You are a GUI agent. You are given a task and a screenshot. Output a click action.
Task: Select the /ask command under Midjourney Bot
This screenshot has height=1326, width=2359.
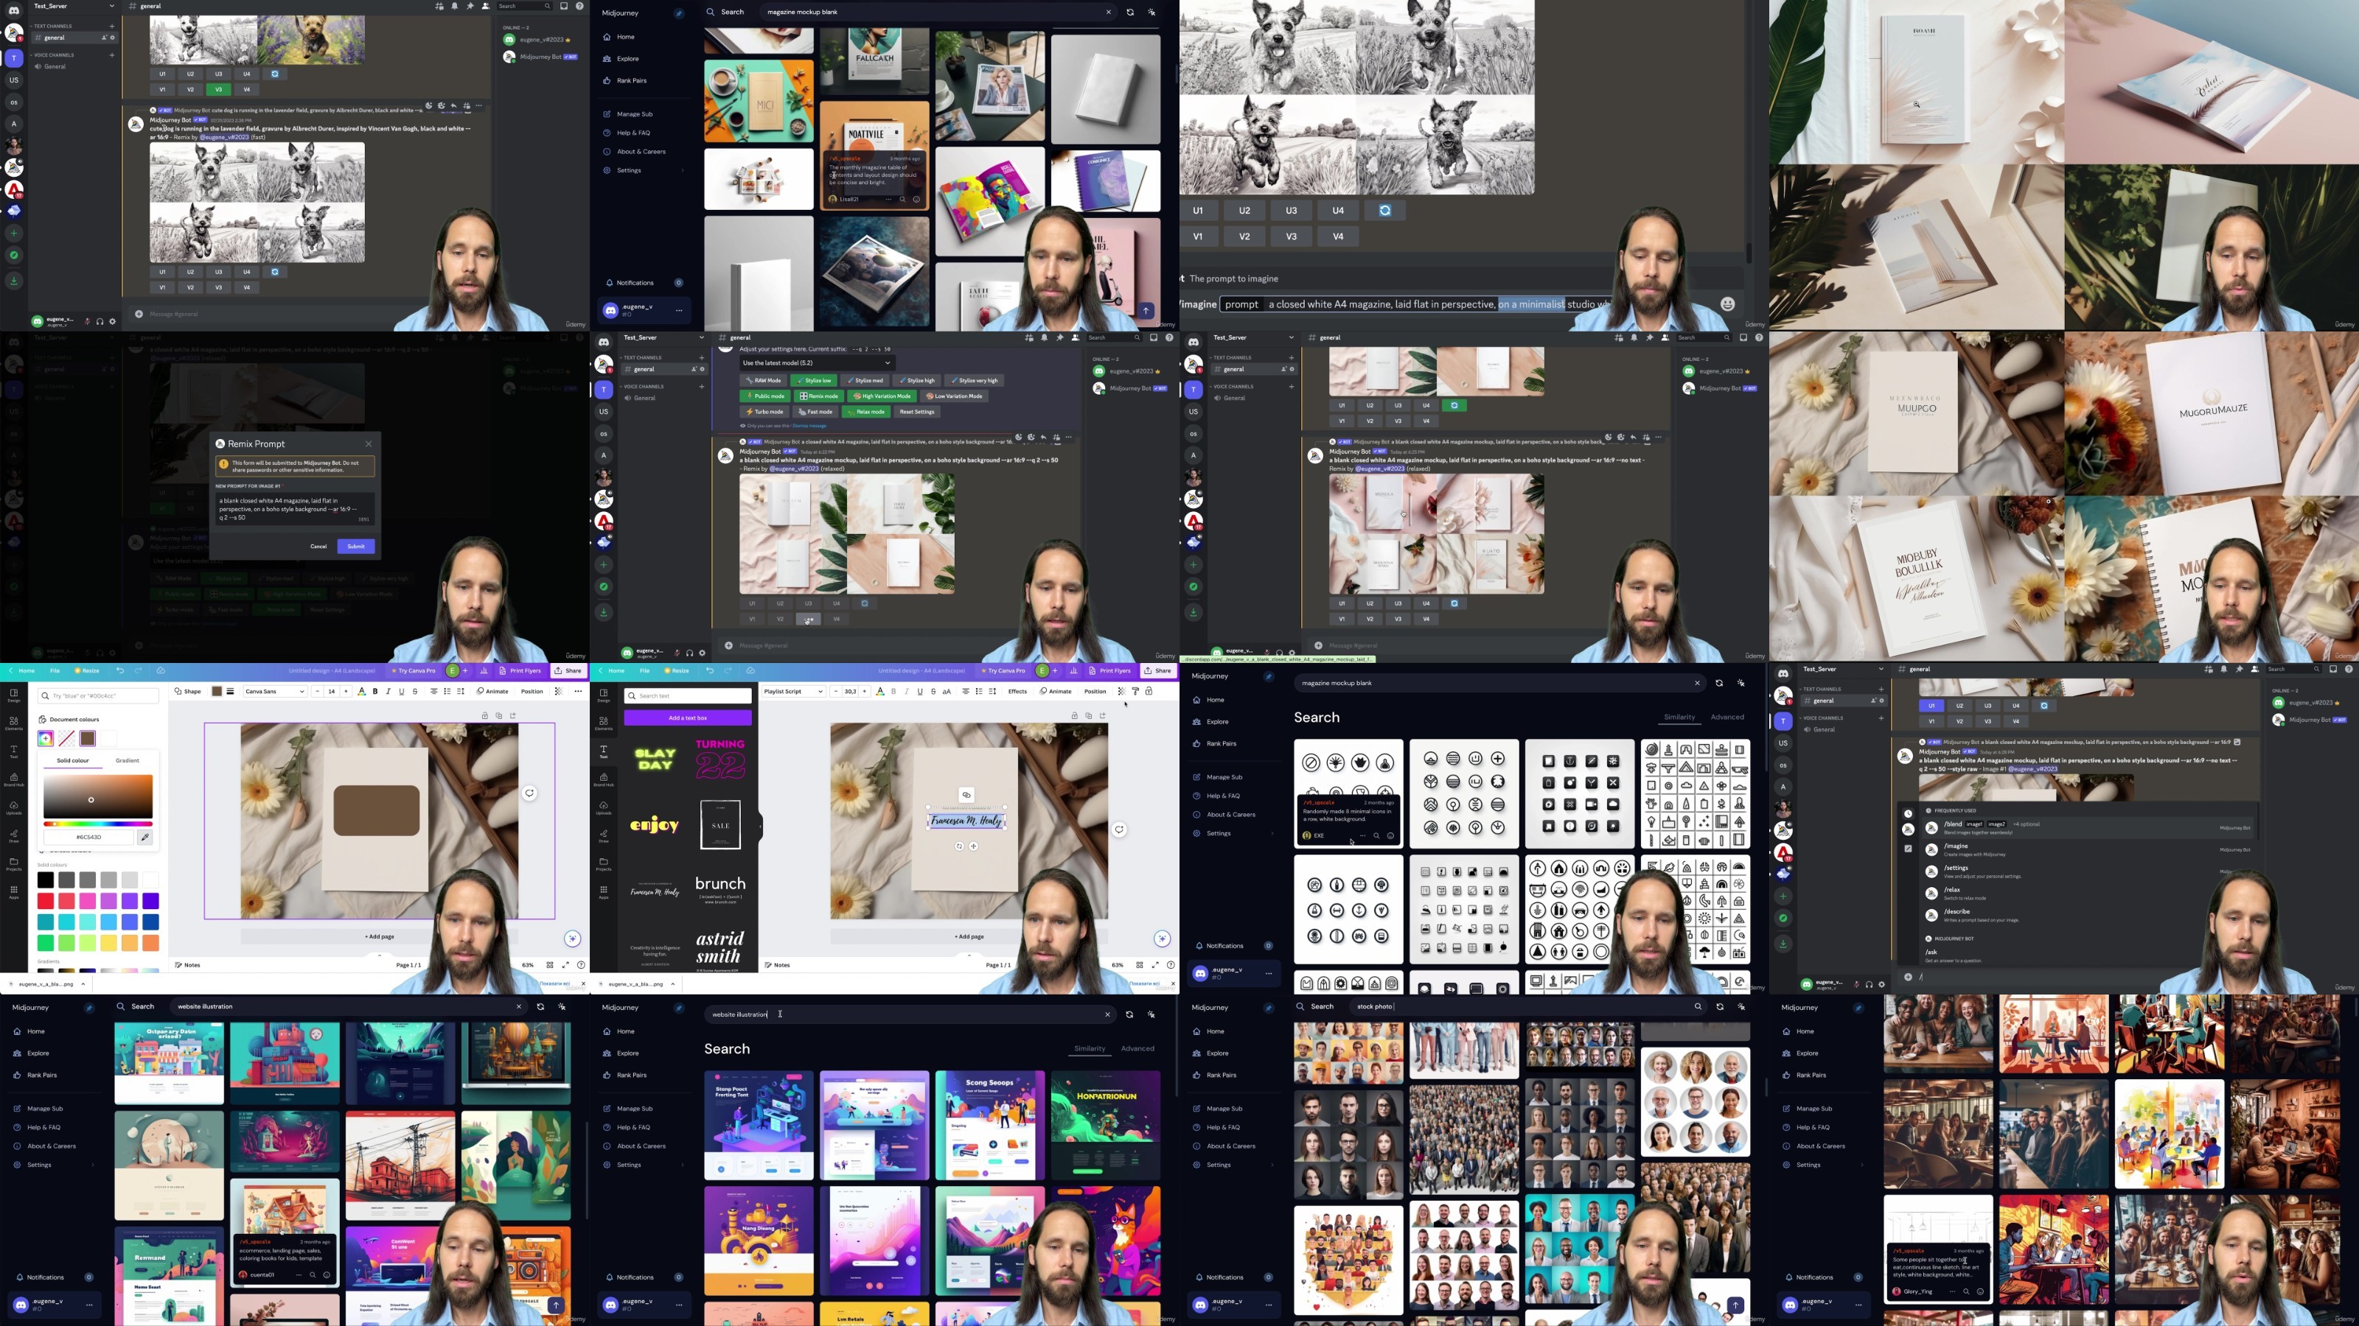tap(2088, 955)
